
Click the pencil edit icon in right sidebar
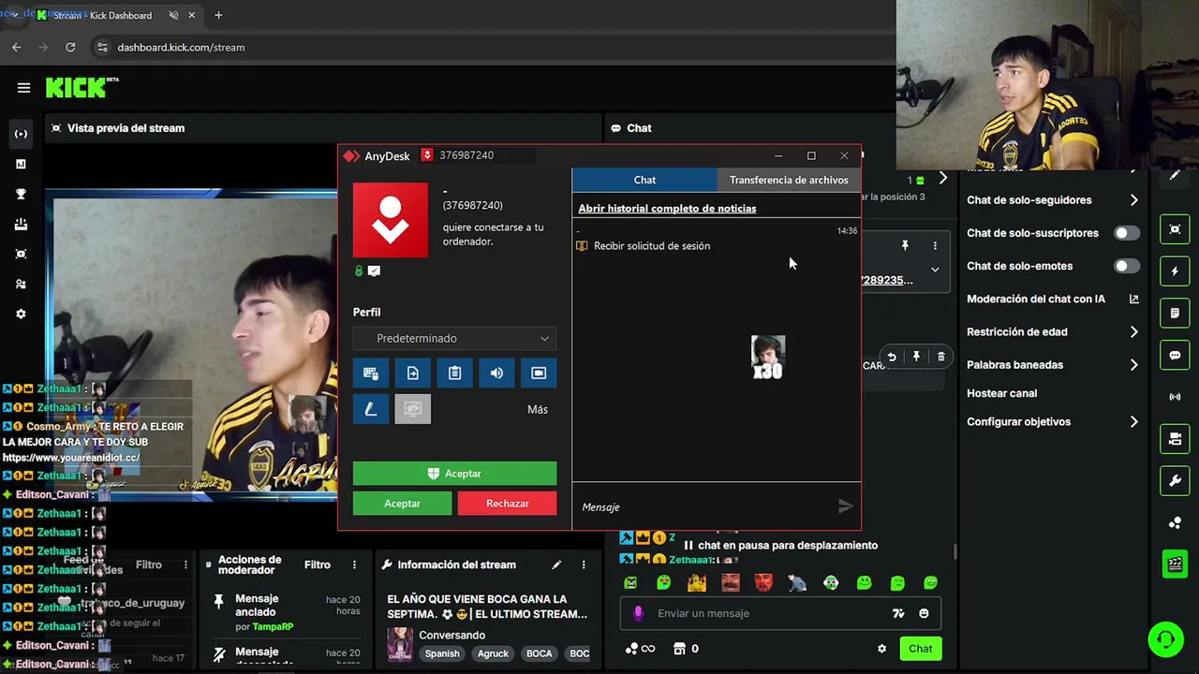click(x=1175, y=176)
